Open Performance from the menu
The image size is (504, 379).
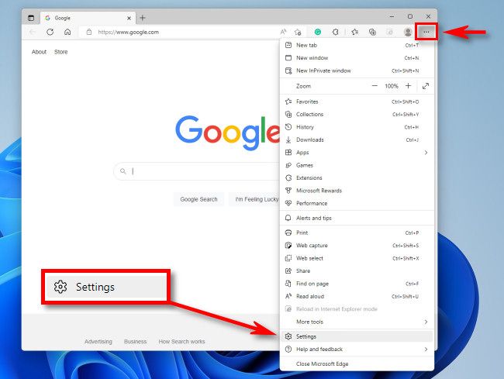tap(357, 203)
